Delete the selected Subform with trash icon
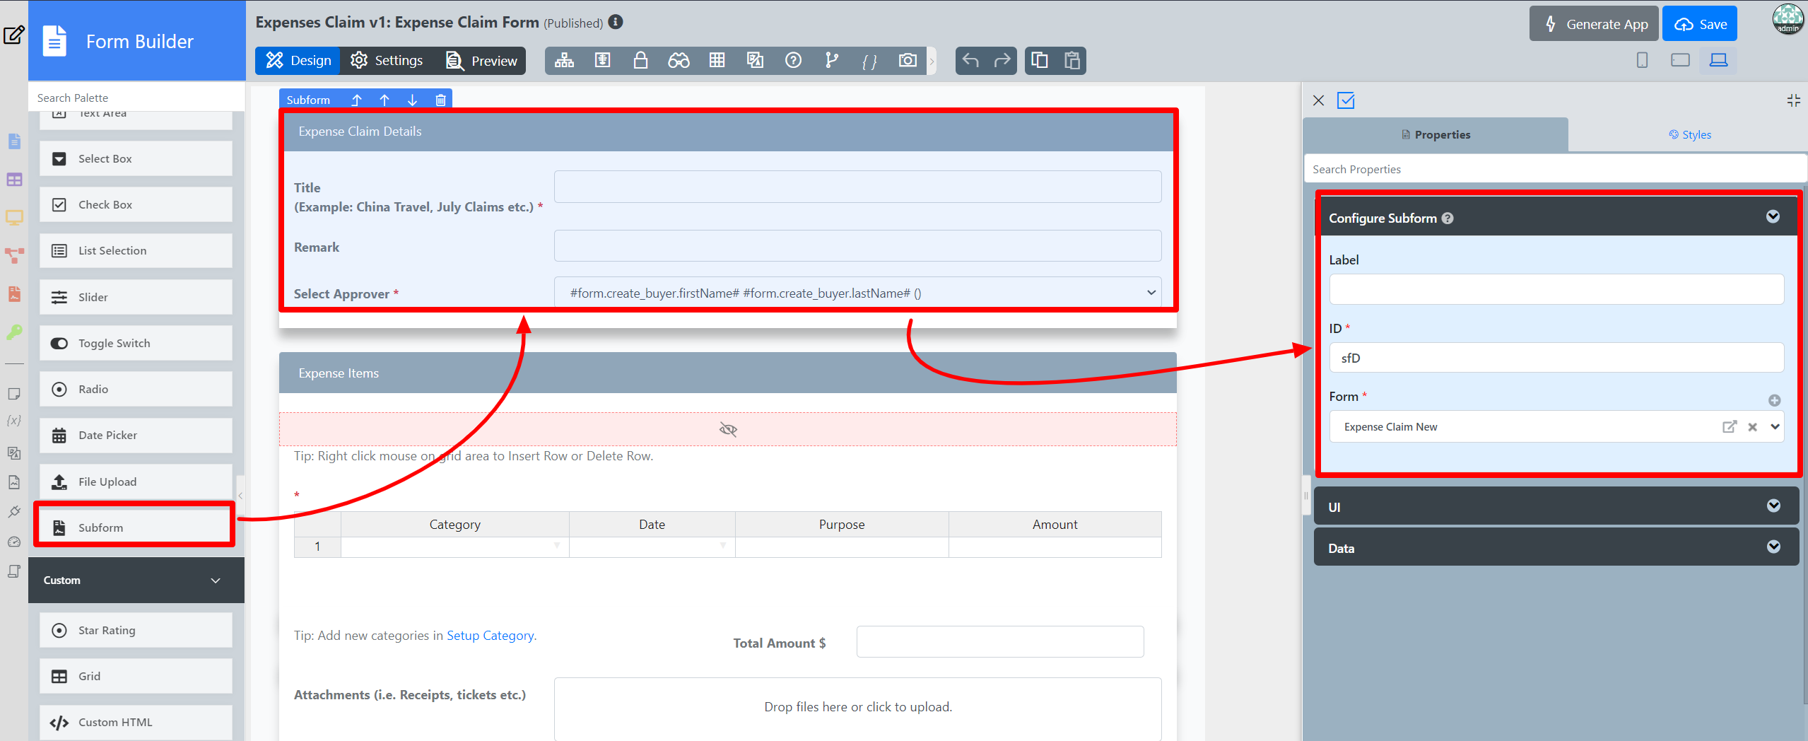Screen dimensions: 1808x741 pos(440,100)
